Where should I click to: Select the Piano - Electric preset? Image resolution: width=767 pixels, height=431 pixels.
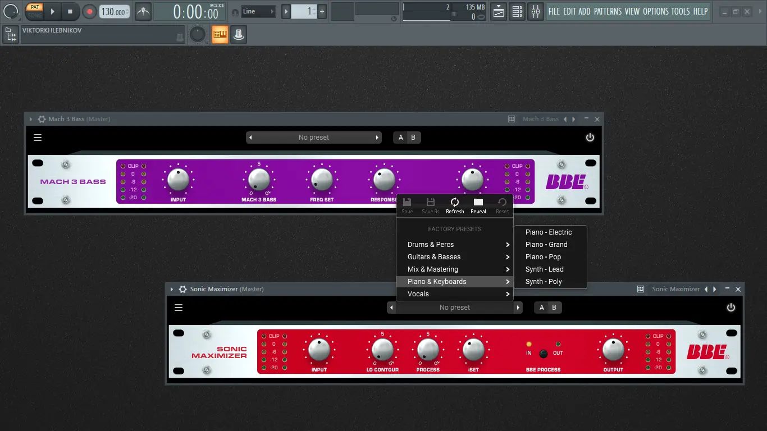click(x=550, y=232)
